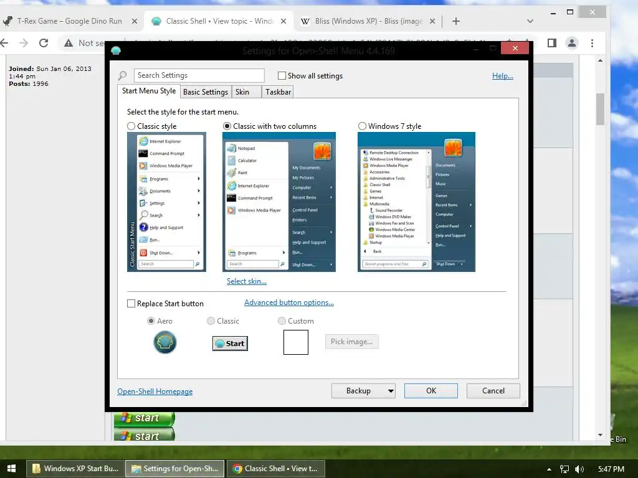Click the Windows Start button on taskbar
The width and height of the screenshot is (638, 478).
[x=11, y=468]
